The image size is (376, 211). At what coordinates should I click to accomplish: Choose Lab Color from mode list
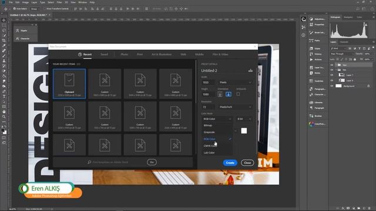pos(217,152)
